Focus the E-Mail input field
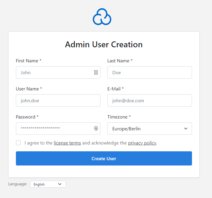Screen dimensions: 212x198 (150, 100)
